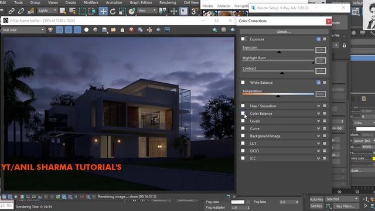Collapse Exposure rollout arrow
The width and height of the screenshot is (375, 211).
(x=318, y=39)
